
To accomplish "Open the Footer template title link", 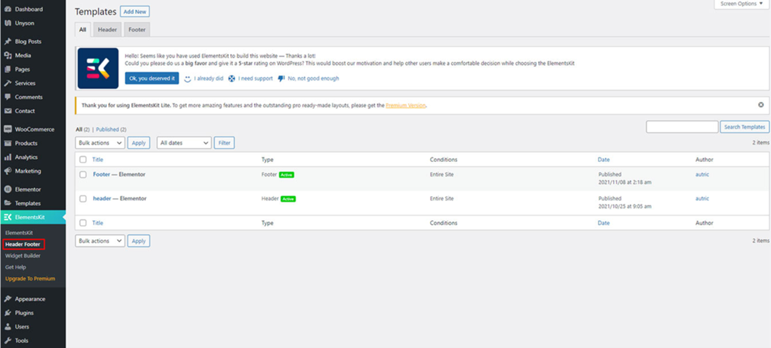I will click(101, 175).
